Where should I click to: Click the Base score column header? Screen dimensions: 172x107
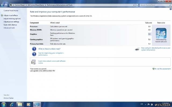(x=161, y=23)
